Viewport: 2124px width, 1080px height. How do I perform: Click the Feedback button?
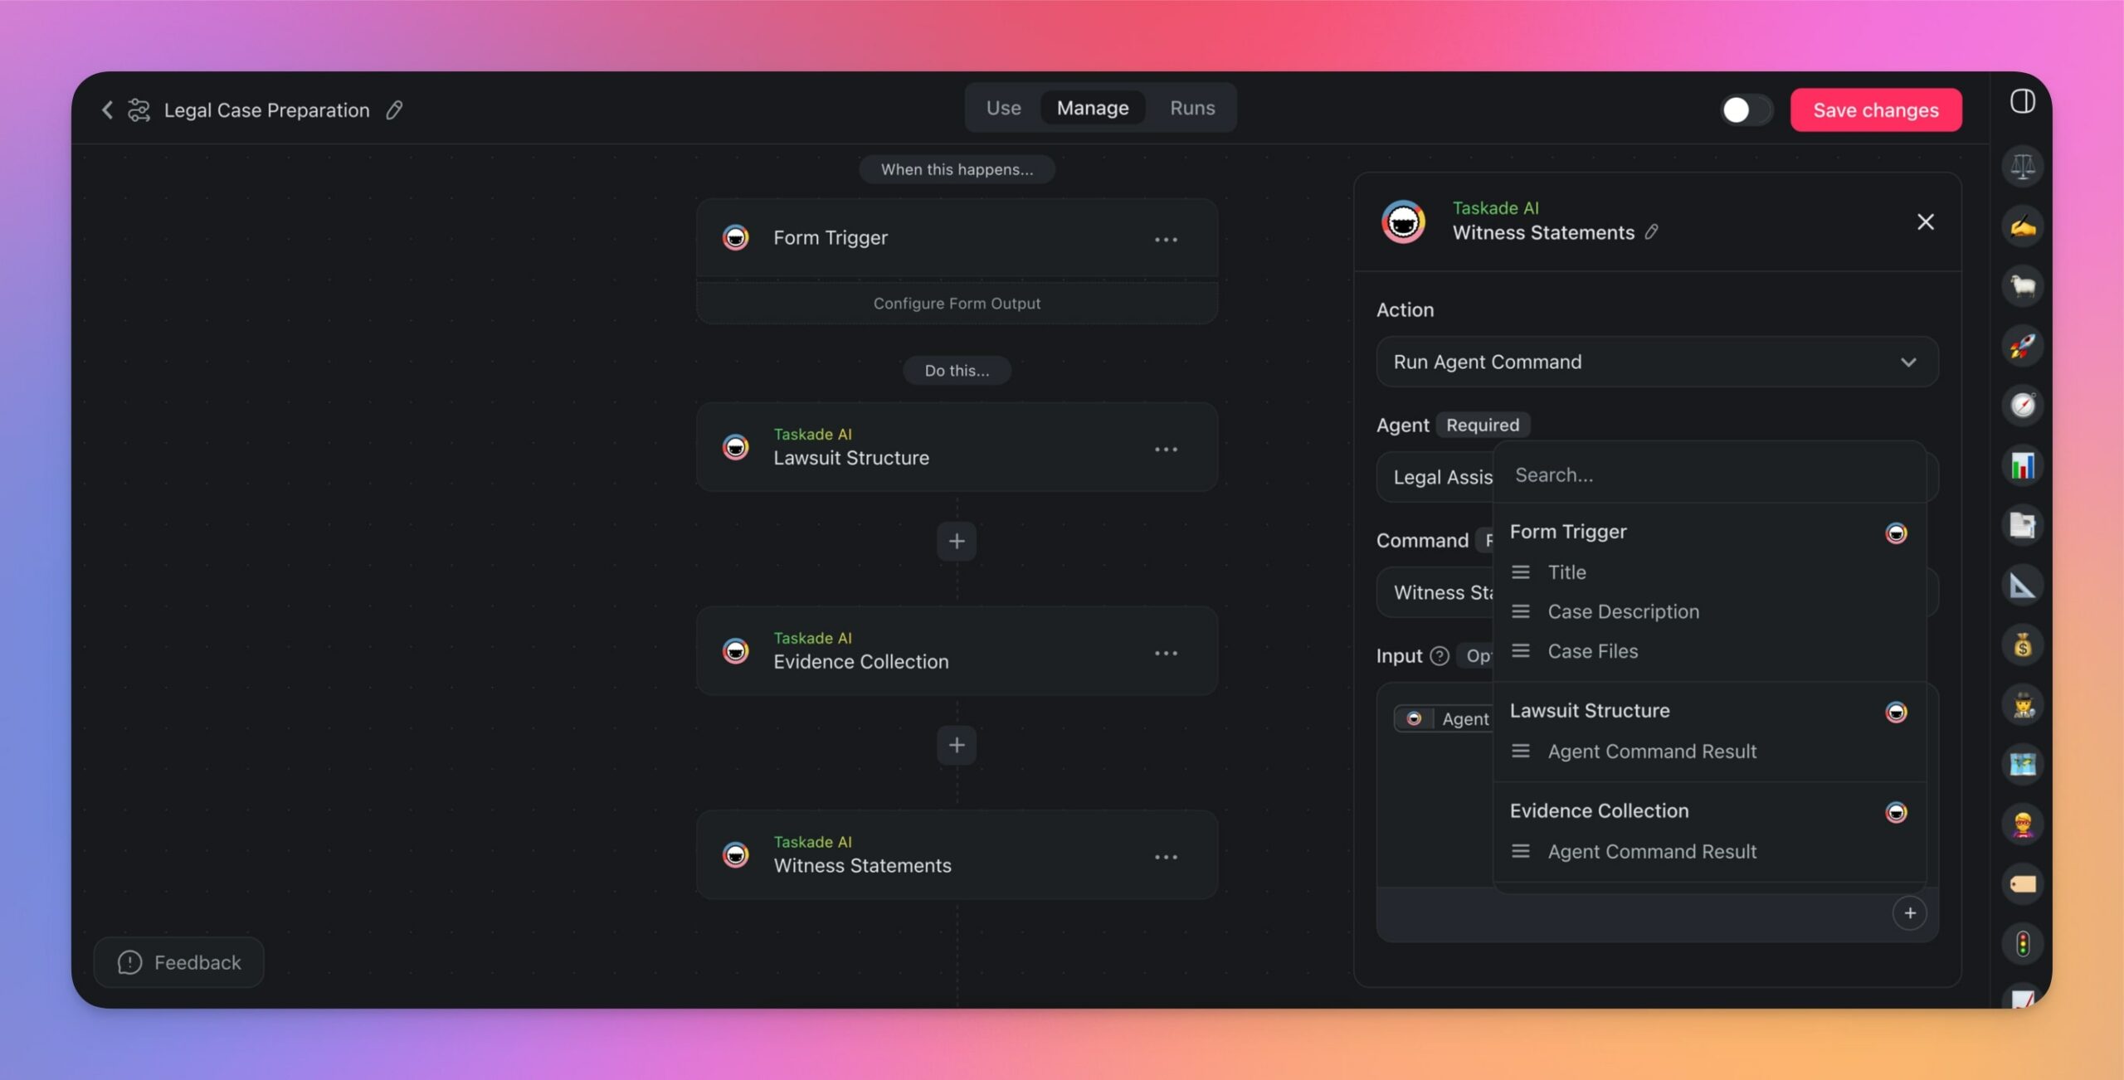(x=179, y=963)
